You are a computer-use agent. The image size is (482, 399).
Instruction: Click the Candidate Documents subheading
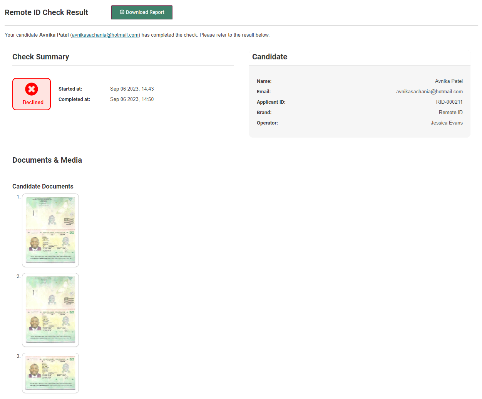point(43,187)
